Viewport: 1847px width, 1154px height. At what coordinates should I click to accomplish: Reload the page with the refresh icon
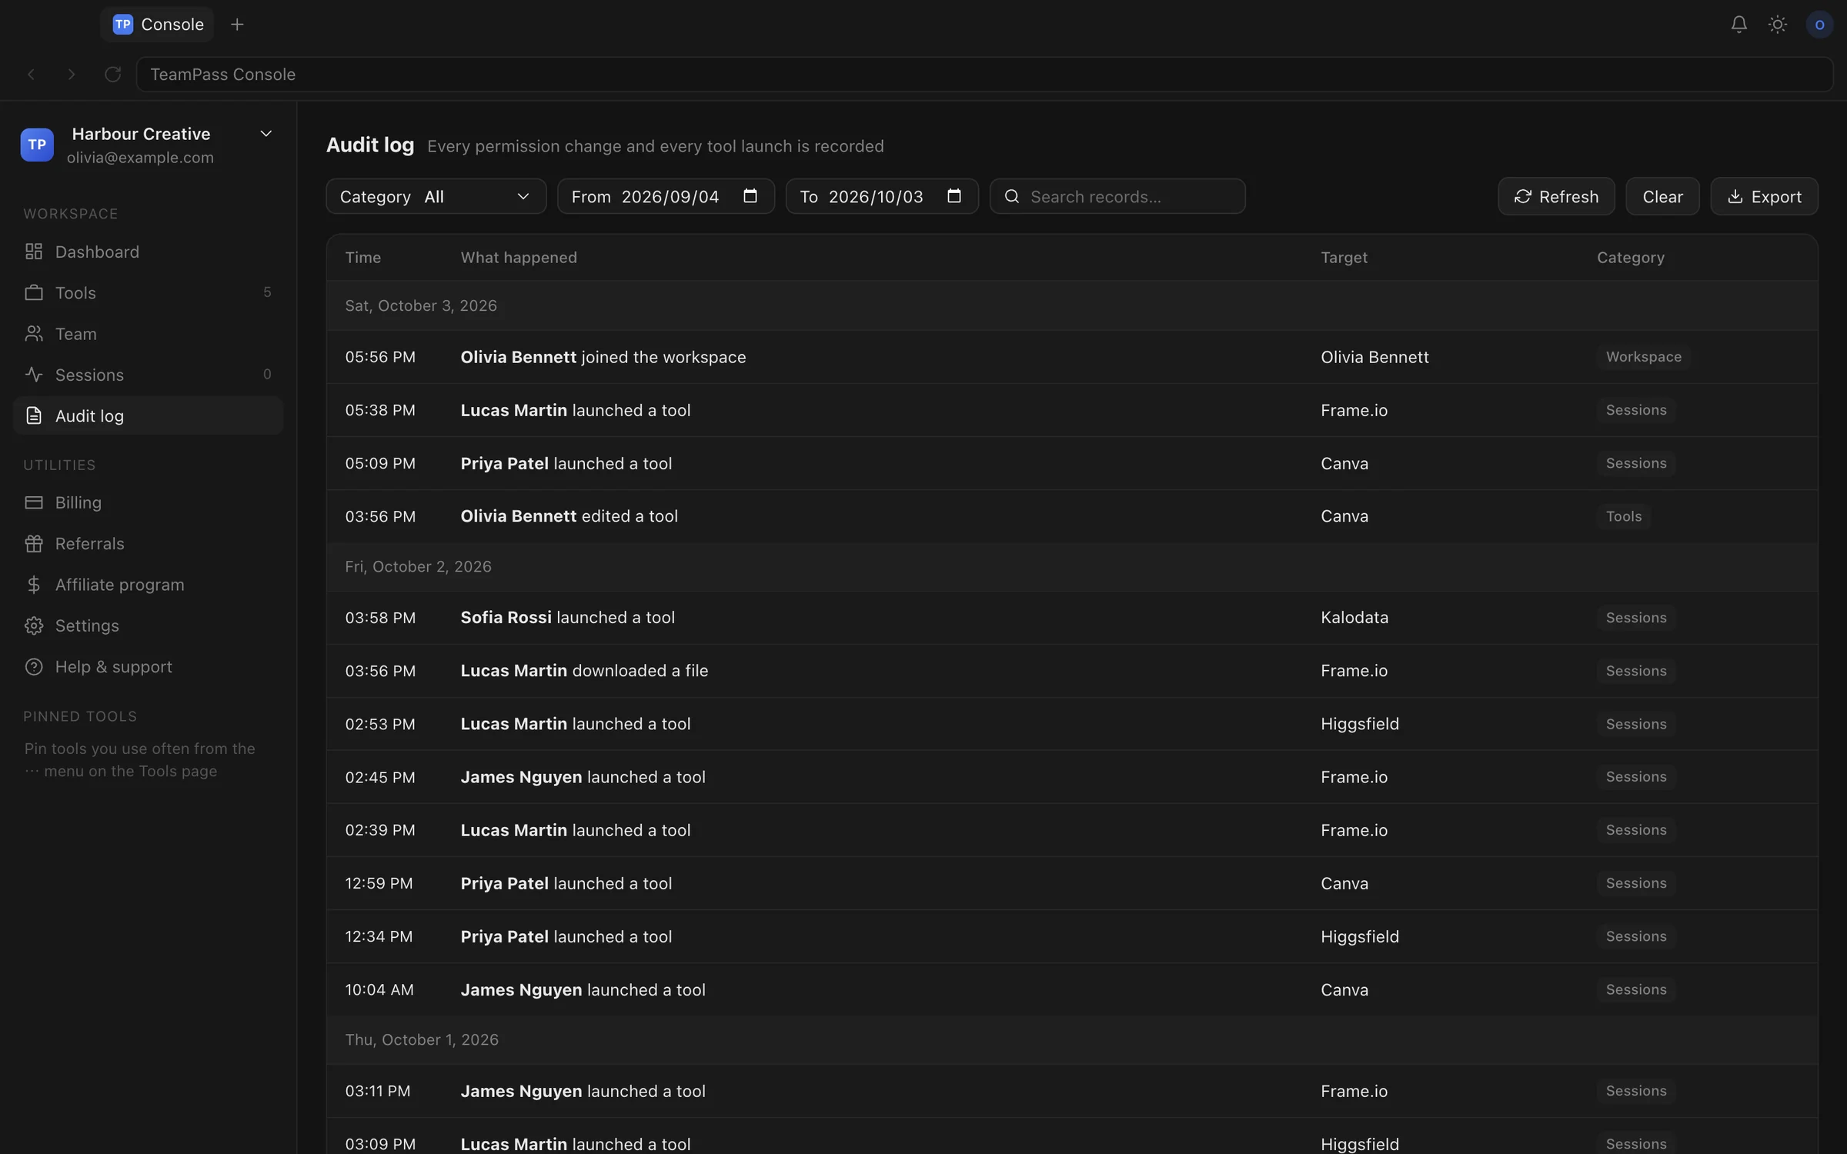[x=112, y=74]
